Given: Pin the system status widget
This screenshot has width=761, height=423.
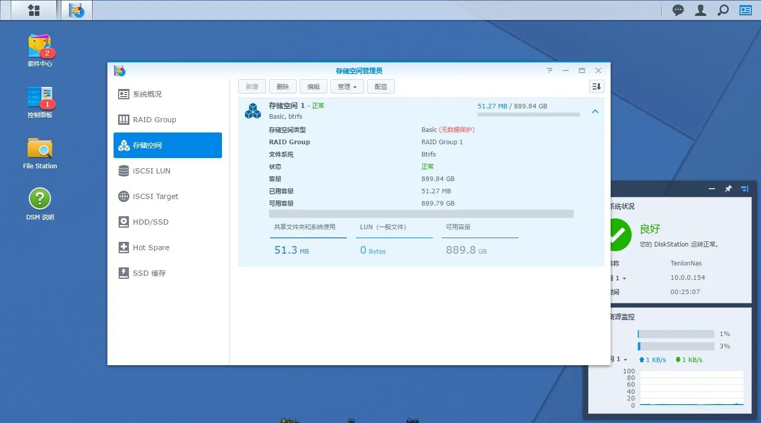Looking at the screenshot, I should (x=728, y=189).
